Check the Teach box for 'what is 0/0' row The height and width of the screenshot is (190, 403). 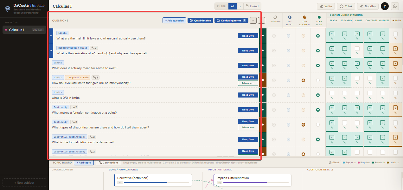tap(332, 93)
